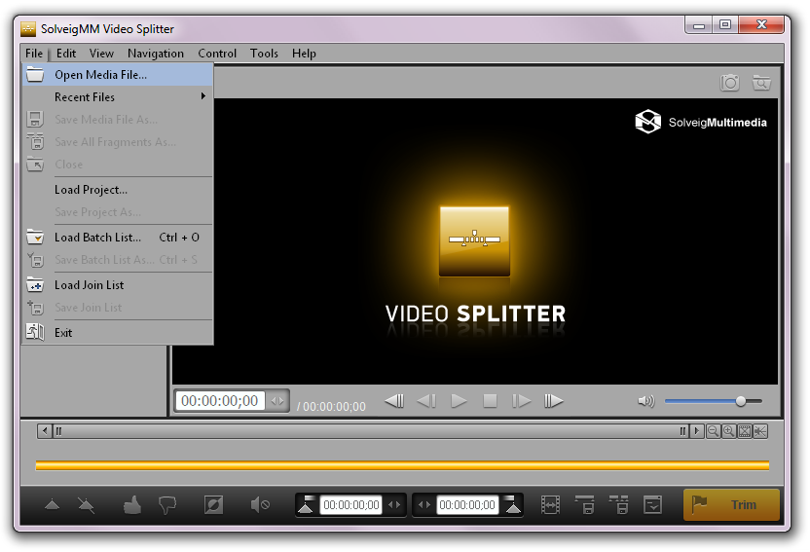Image resolution: width=810 pixels, height=552 pixels.
Task: Click the orange timeline bar
Action: pyautogui.click(x=402, y=465)
